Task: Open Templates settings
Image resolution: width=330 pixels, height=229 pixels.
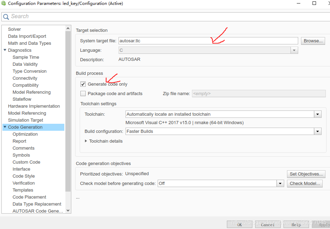Action: coord(23,190)
